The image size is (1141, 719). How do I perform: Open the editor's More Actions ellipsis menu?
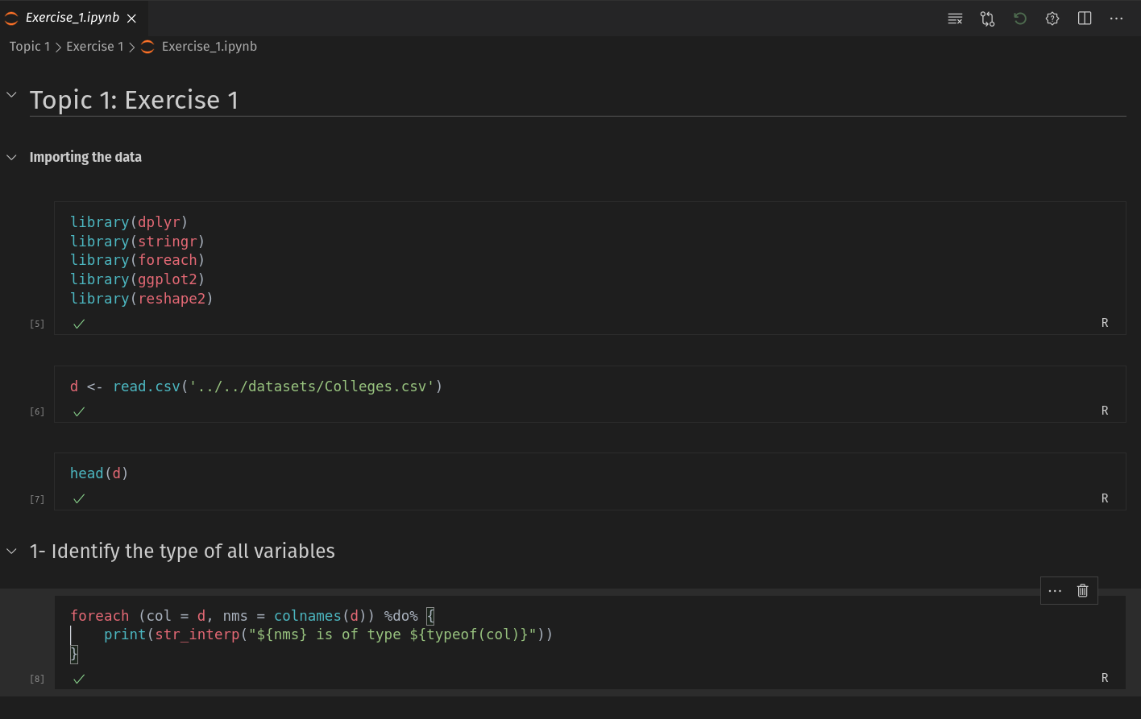(x=1116, y=19)
